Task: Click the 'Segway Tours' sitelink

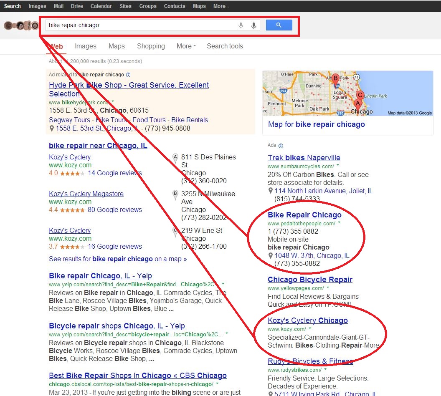Action: 69,120
